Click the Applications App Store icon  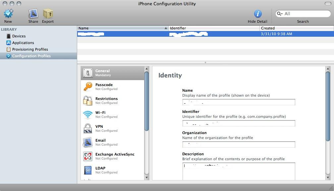[9, 43]
